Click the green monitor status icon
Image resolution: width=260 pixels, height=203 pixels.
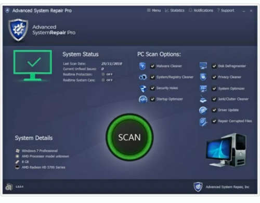(x=33, y=66)
